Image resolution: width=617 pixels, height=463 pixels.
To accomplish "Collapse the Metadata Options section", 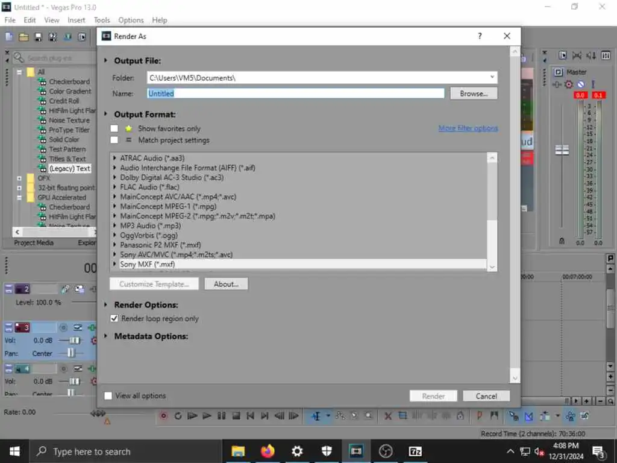I will pos(106,336).
